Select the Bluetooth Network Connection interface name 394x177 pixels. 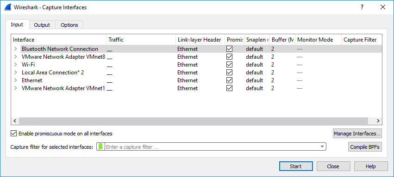coord(60,49)
